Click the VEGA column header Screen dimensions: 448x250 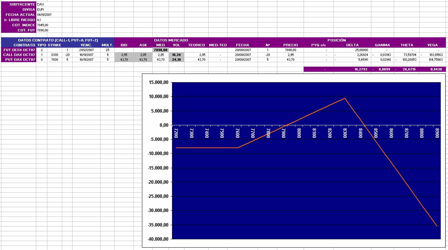click(432, 45)
